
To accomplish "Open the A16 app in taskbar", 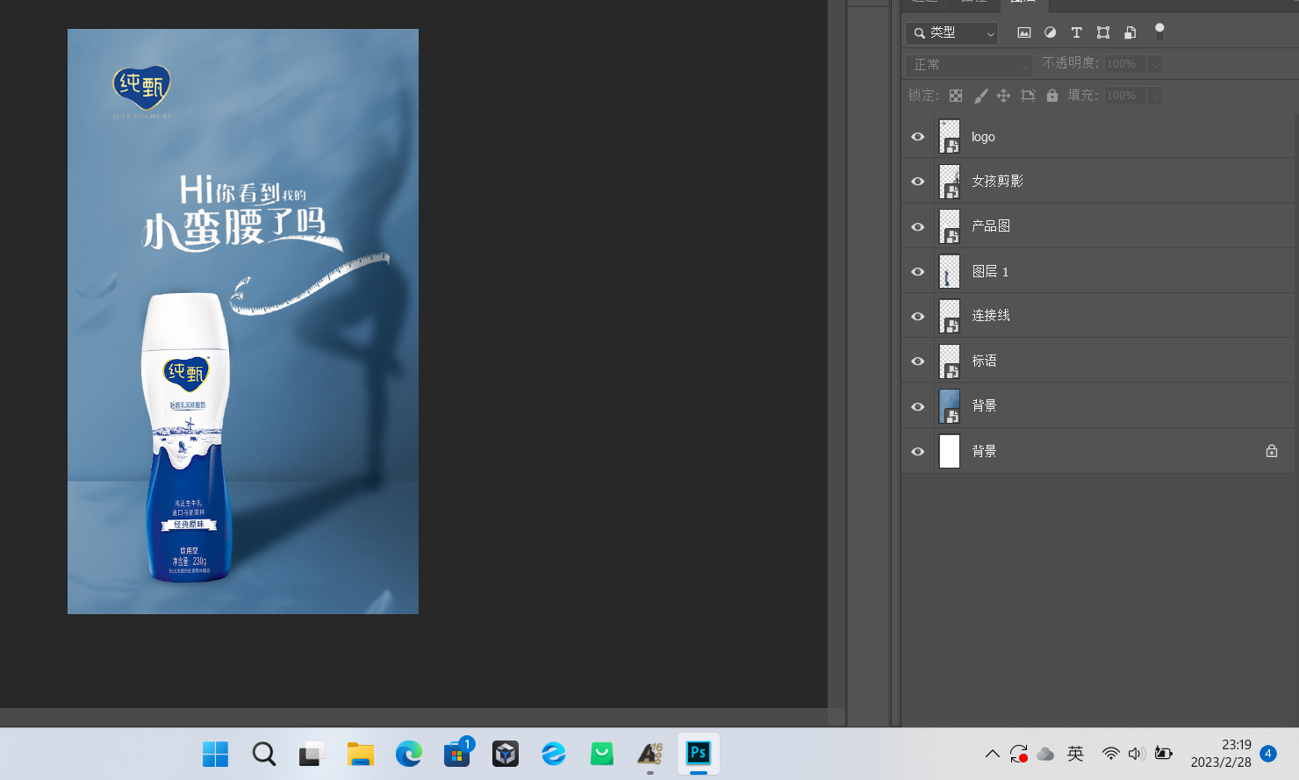I will pyautogui.click(x=650, y=754).
